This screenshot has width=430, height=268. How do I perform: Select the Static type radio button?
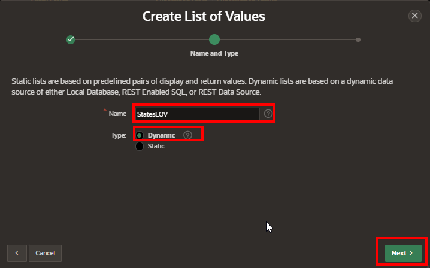click(x=140, y=146)
